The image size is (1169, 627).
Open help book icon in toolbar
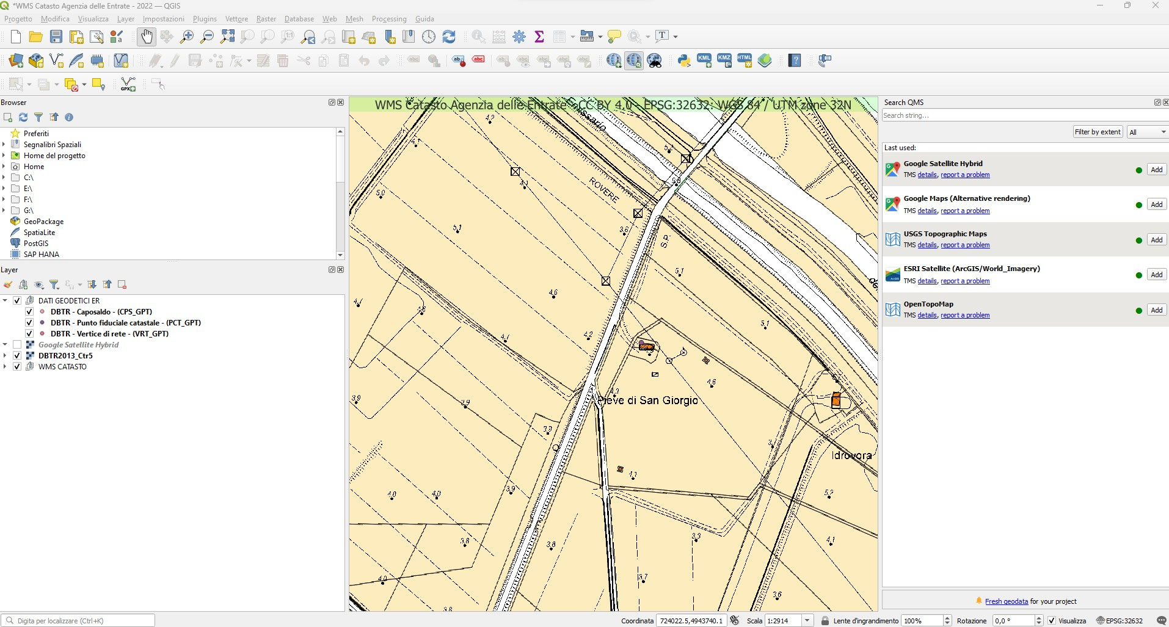tap(795, 60)
